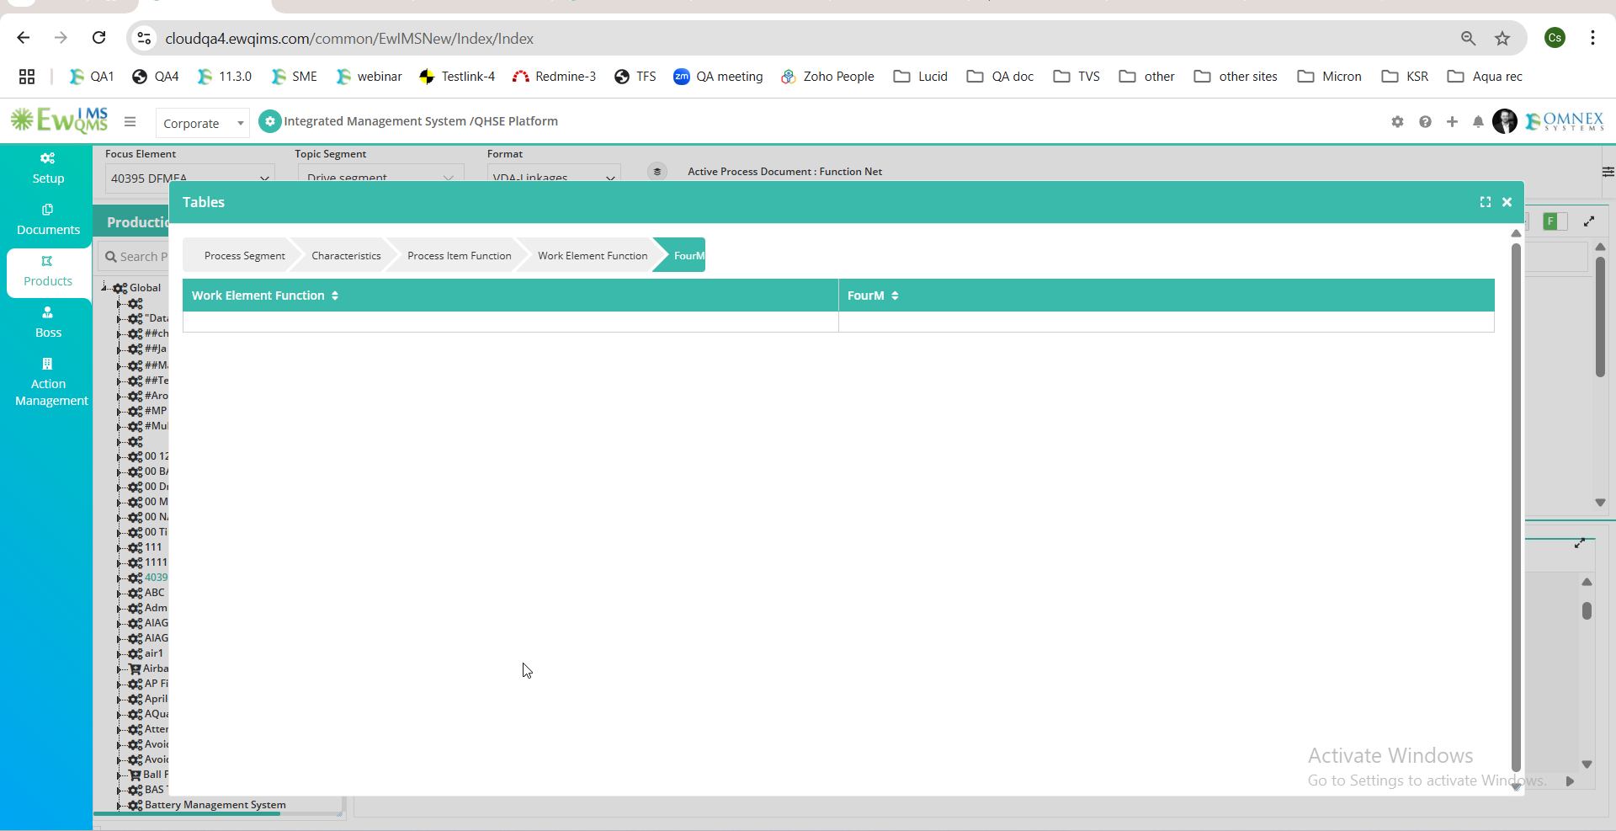
Task: Click the Omnex Systems logo
Action: pyautogui.click(x=1565, y=121)
